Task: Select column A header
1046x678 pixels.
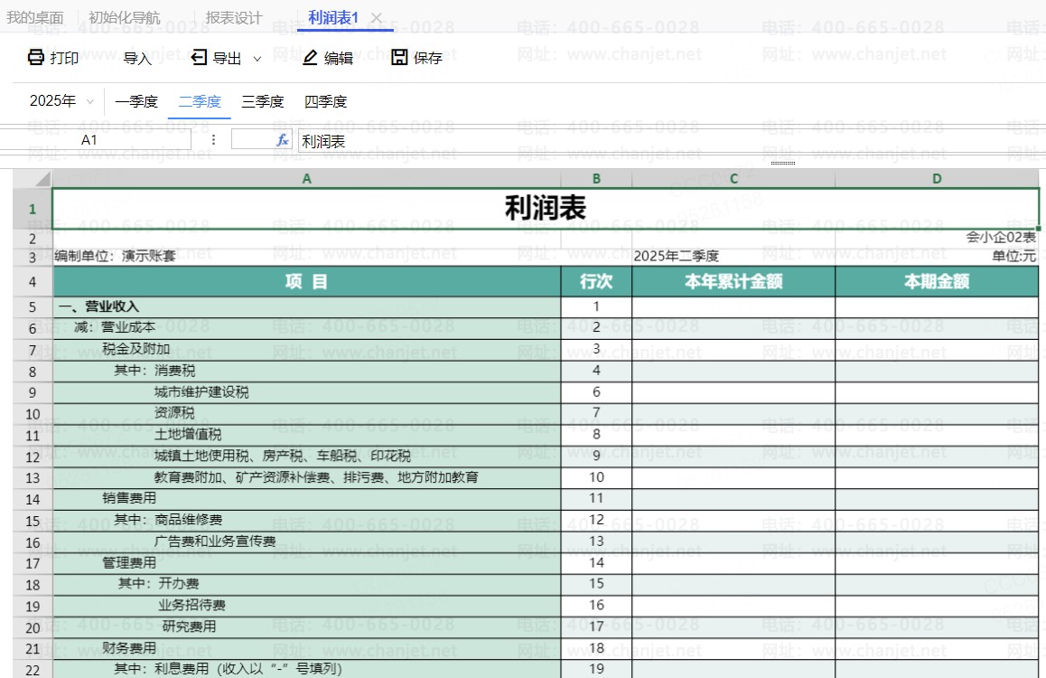Action: point(307,178)
